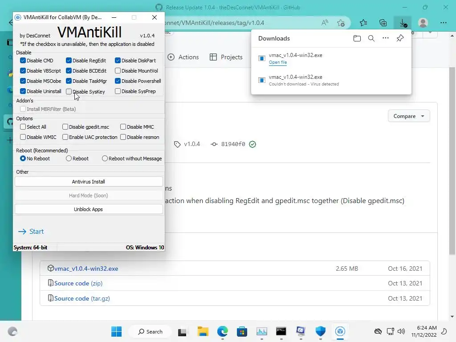Viewport: 456px width, 342px height.
Task: Check Disable MMC checkbox
Action: (x=123, y=127)
